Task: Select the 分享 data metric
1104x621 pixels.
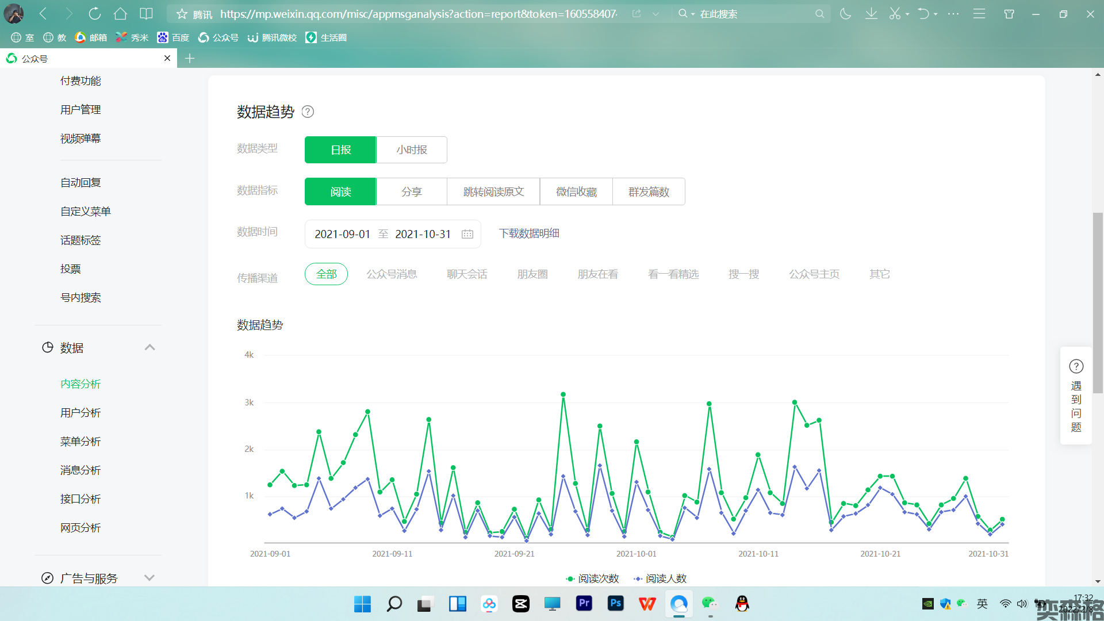Action: click(412, 192)
